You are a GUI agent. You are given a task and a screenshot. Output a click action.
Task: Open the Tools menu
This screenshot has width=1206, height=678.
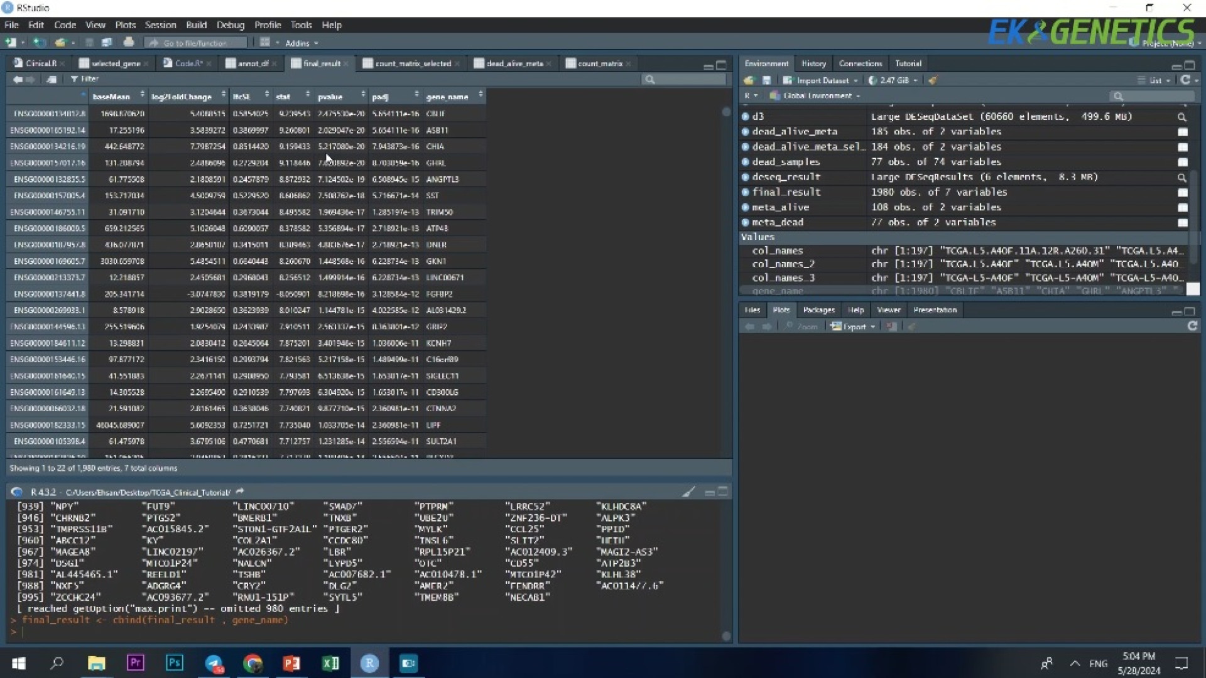[301, 25]
